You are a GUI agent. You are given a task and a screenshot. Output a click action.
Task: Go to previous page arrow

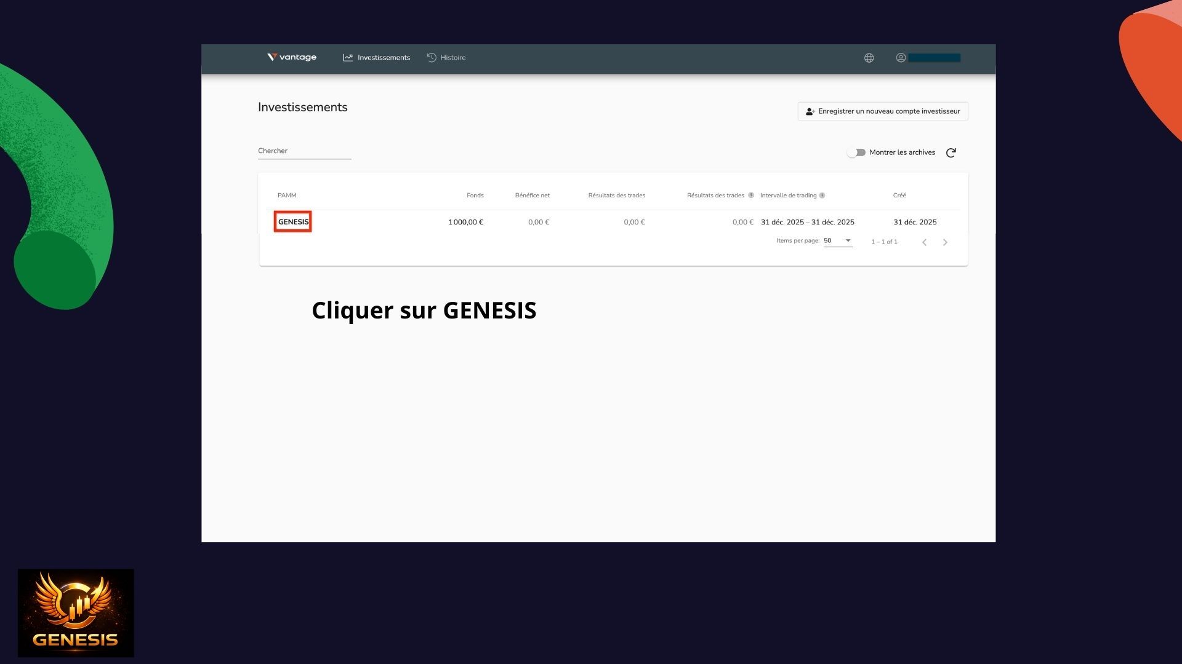point(924,242)
